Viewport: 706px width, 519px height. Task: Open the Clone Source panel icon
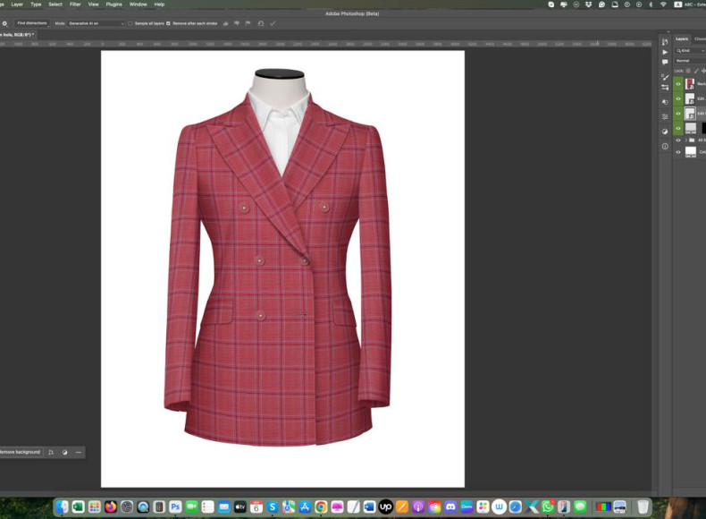(665, 102)
